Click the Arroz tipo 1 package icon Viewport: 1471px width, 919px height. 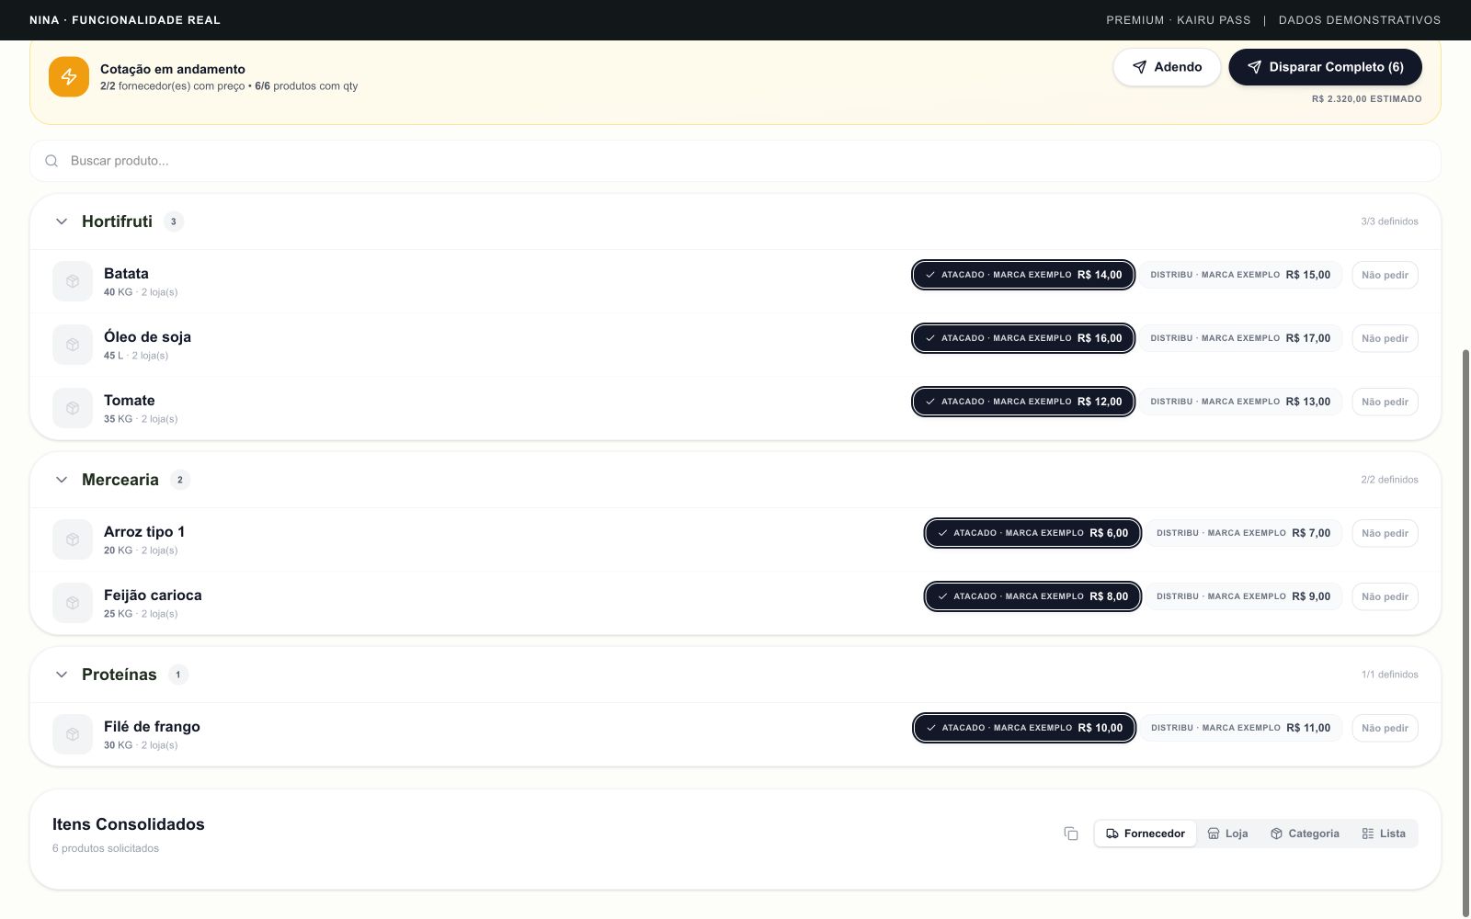pos(73,539)
